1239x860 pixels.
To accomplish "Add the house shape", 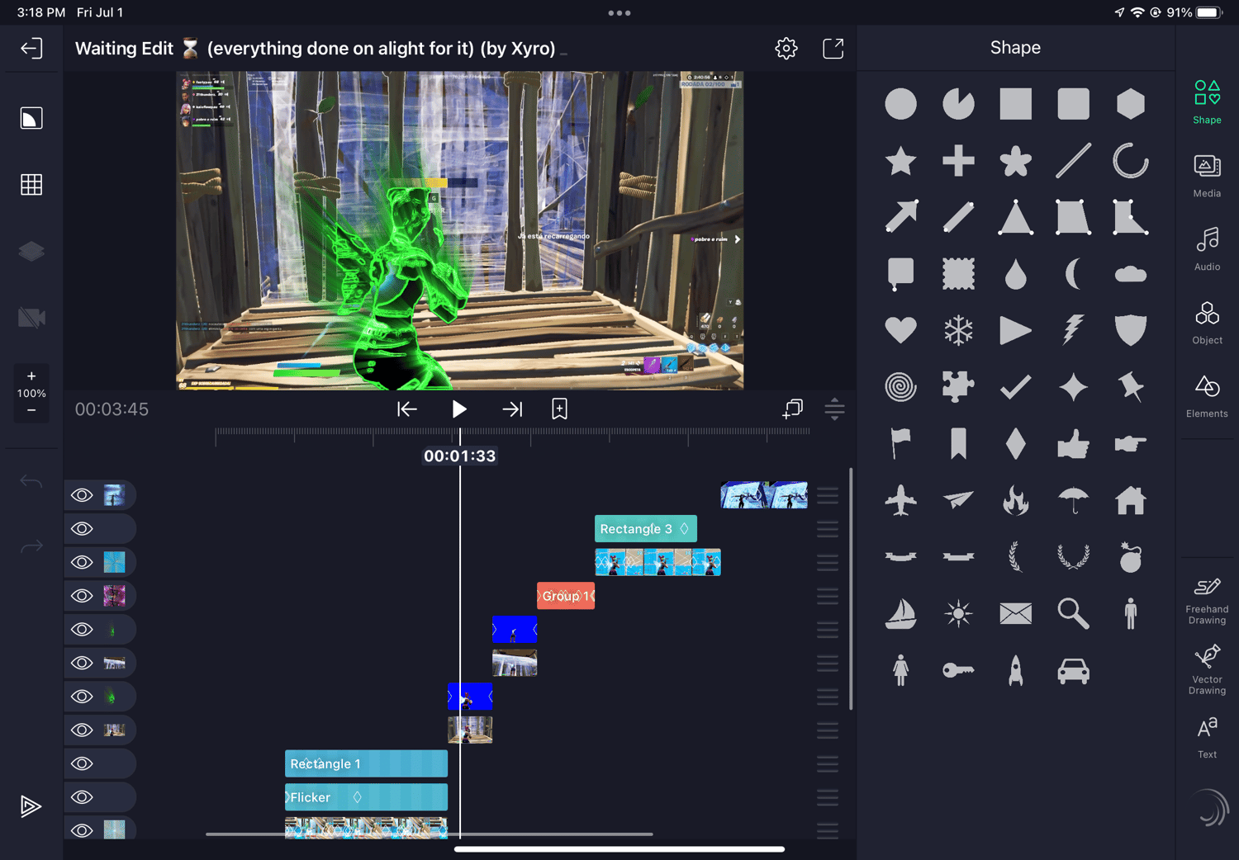I will (x=1131, y=500).
